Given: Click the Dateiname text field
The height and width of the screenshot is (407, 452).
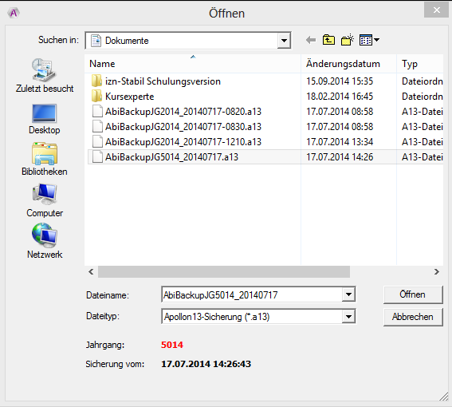Looking at the screenshot, I should point(252,294).
